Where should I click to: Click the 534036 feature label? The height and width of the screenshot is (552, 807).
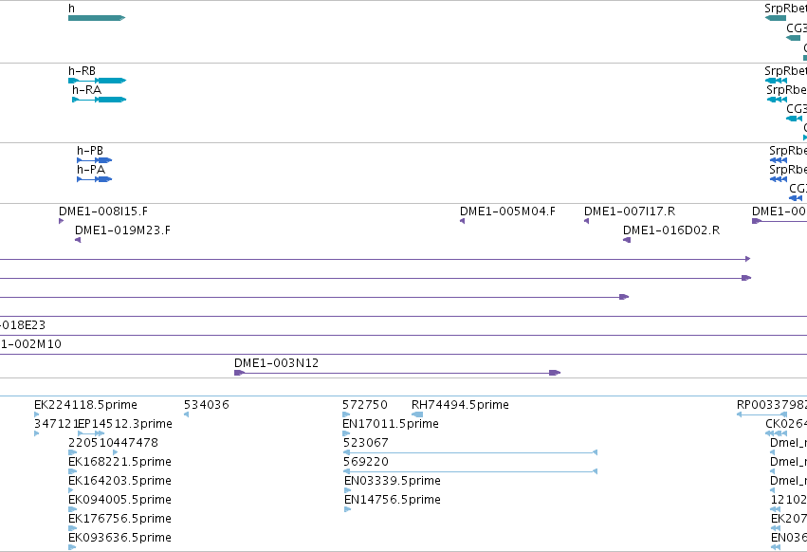point(207,405)
